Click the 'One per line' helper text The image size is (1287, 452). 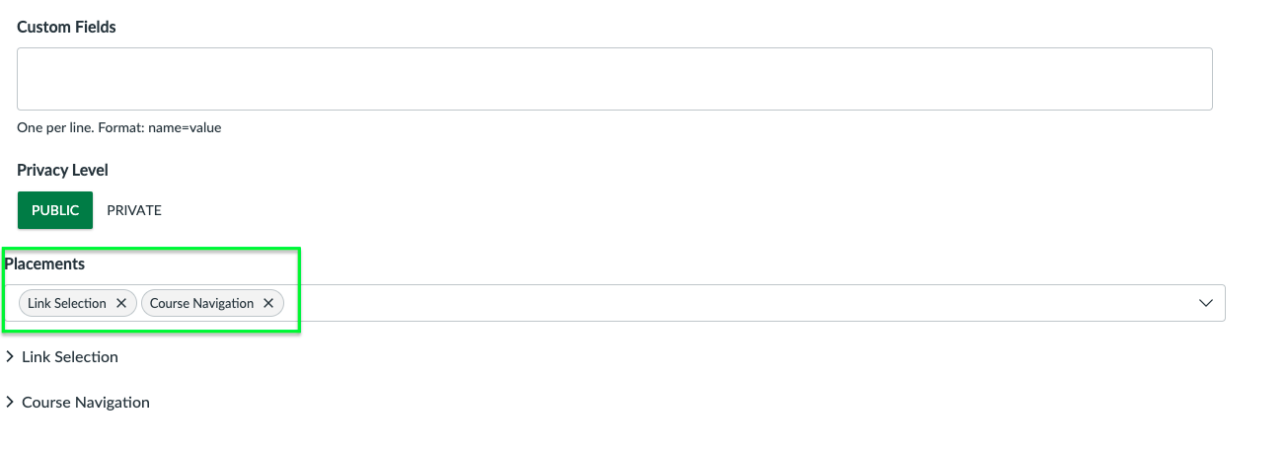point(55,128)
